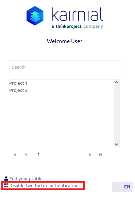Go to the next page of projects
This screenshot has width=135, height=199.
tap(90, 155)
